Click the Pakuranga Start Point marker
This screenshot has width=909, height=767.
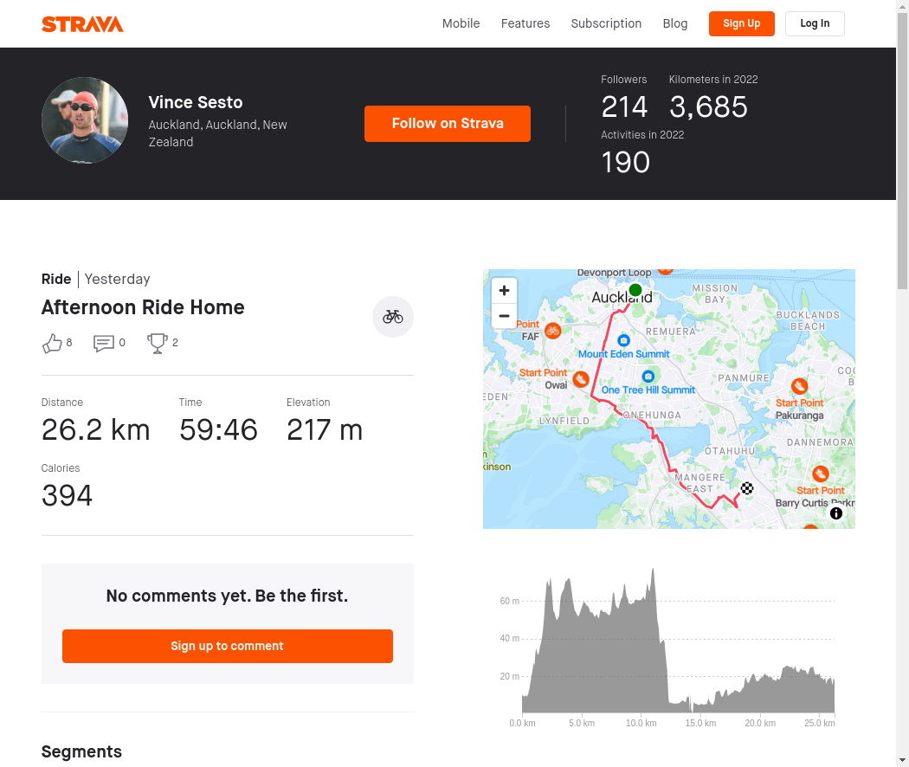(x=799, y=385)
